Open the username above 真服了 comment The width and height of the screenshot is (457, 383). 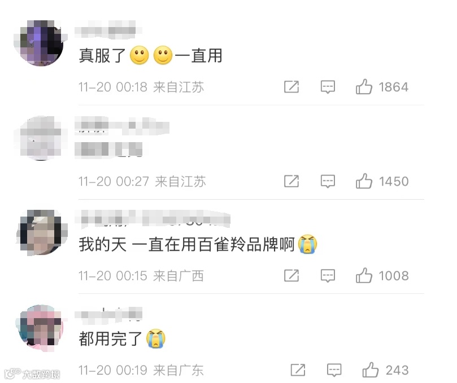tap(108, 30)
